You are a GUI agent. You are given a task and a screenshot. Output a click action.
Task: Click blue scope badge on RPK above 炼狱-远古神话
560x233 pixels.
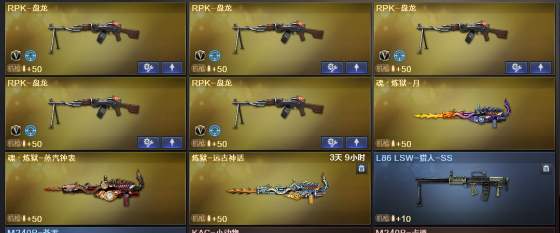click(x=215, y=130)
